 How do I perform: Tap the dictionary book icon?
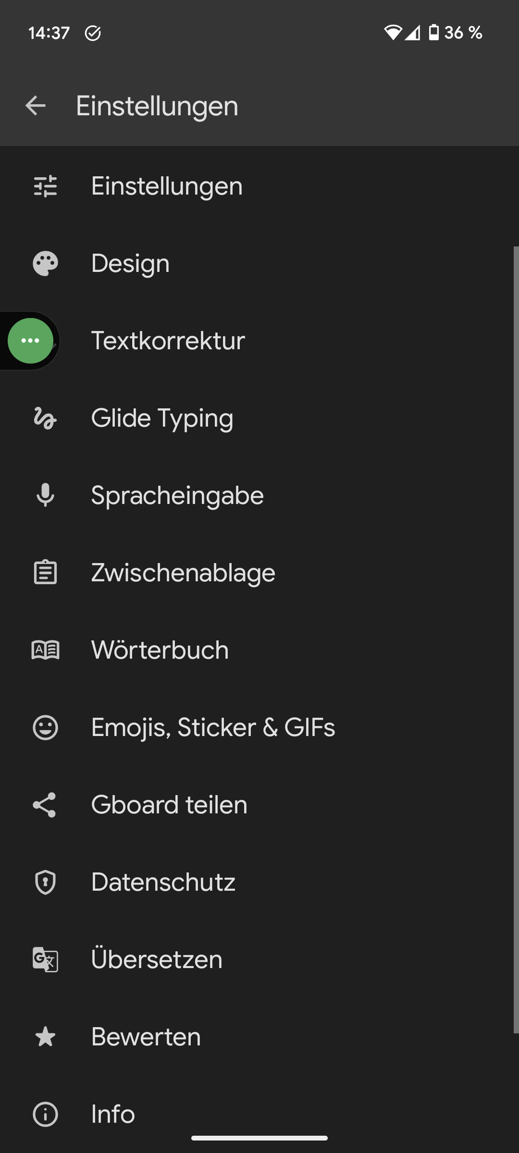tap(45, 650)
